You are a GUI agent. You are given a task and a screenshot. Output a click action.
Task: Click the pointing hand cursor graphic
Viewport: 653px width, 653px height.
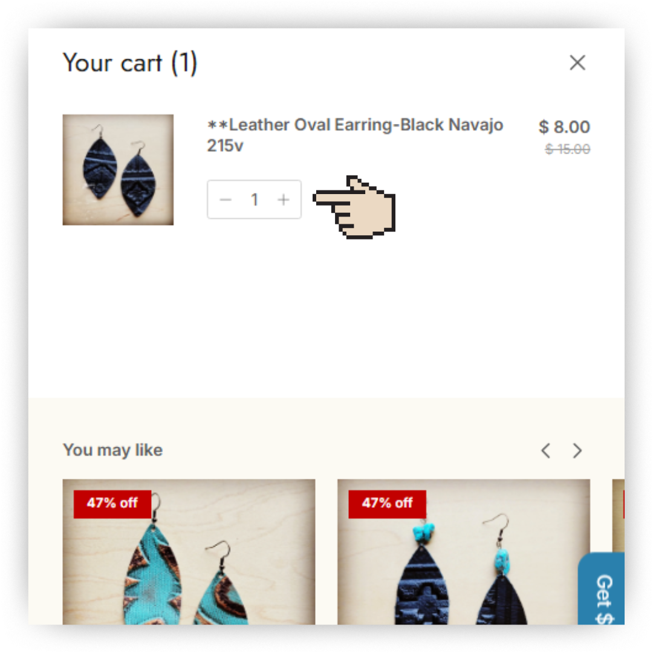coord(354,207)
